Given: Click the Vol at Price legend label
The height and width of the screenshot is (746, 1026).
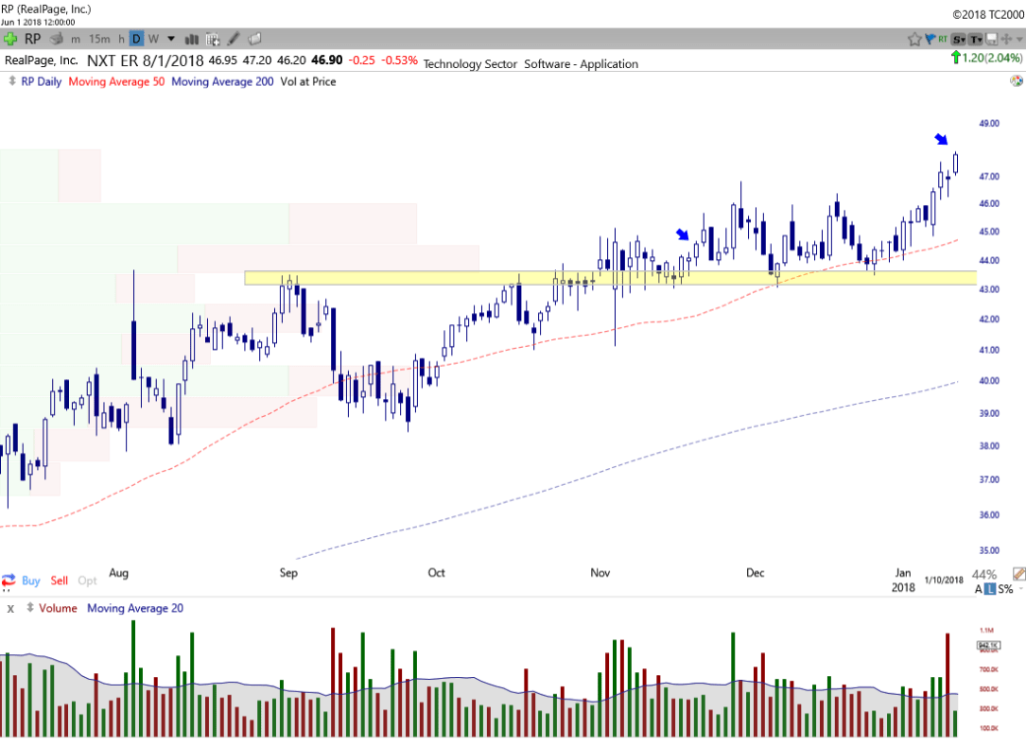Looking at the screenshot, I should point(308,81).
